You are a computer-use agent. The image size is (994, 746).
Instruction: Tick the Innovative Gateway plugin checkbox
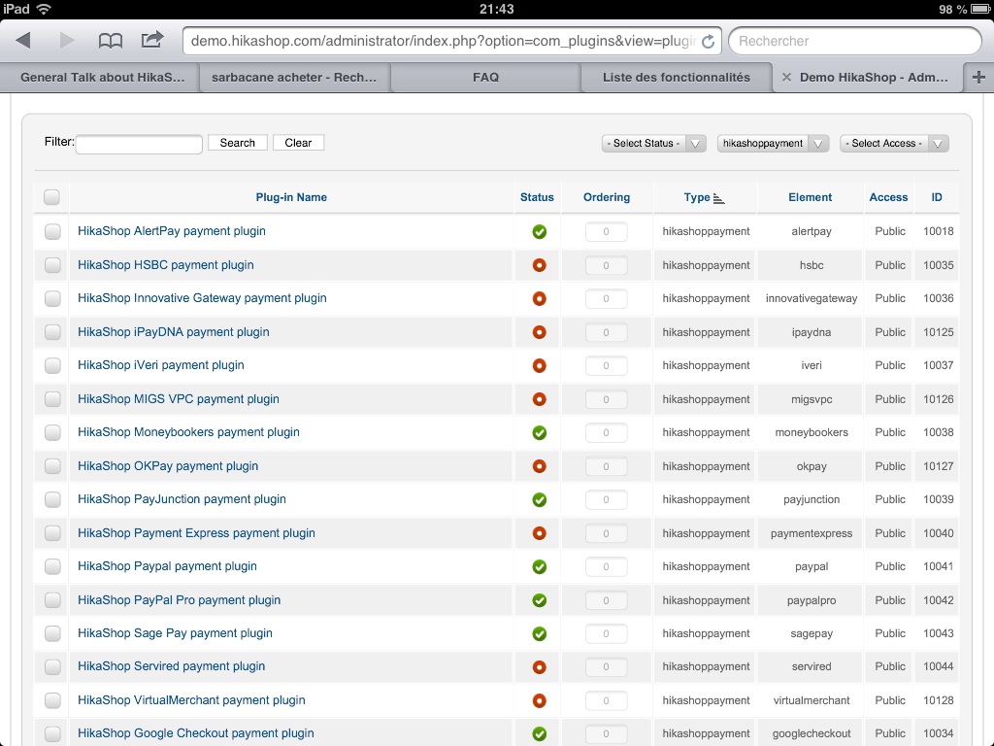[x=52, y=298]
